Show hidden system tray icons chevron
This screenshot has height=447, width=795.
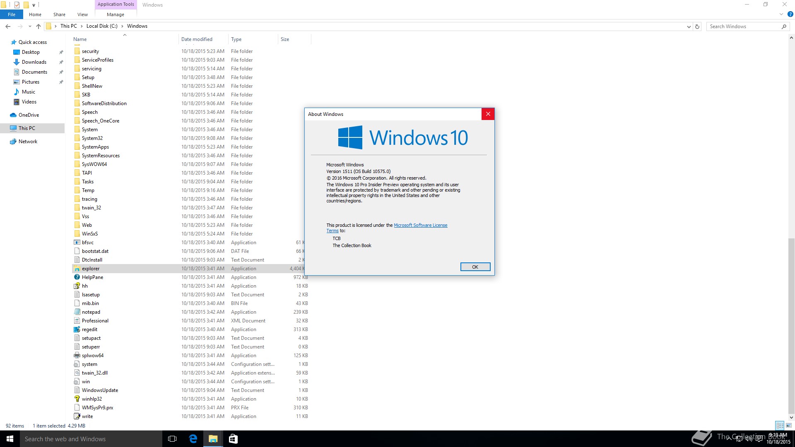(x=729, y=439)
